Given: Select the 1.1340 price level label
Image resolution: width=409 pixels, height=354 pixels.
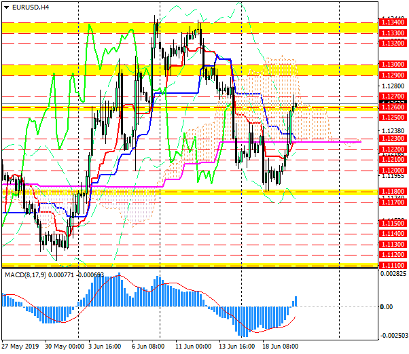Looking at the screenshot, I should 393,22.
